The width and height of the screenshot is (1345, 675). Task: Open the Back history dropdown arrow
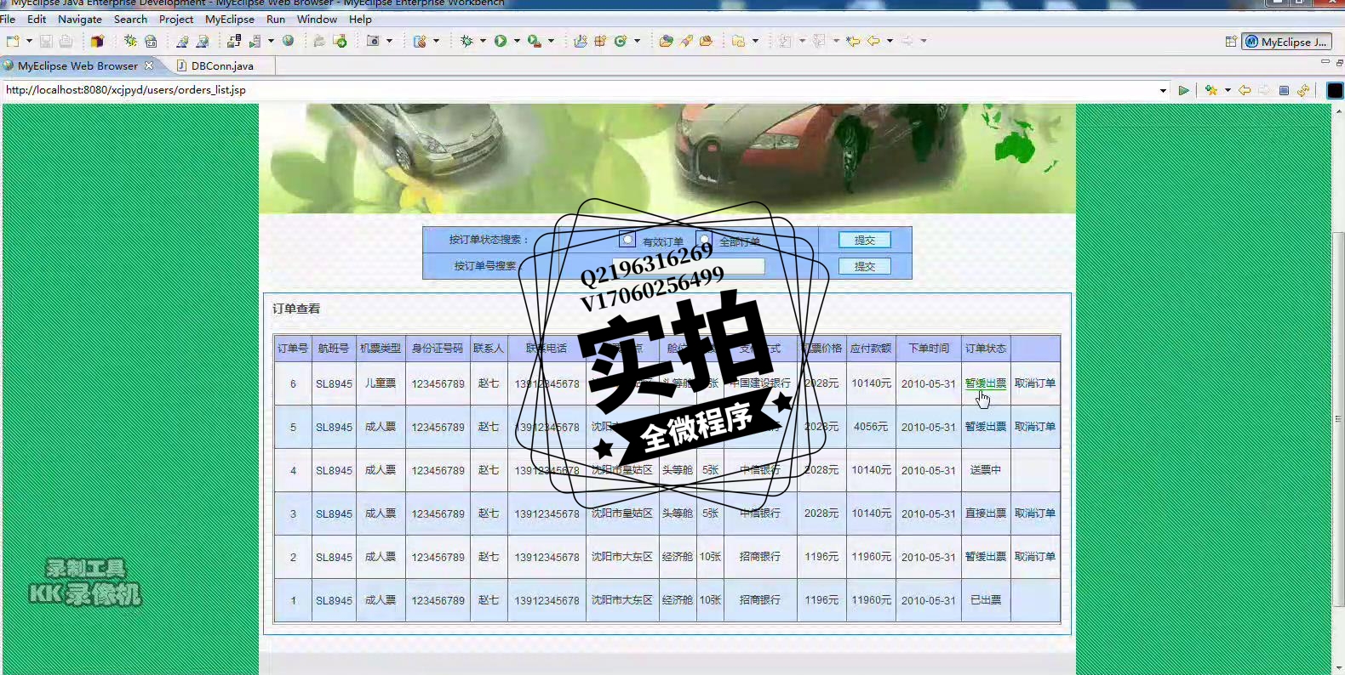pyautogui.click(x=890, y=41)
